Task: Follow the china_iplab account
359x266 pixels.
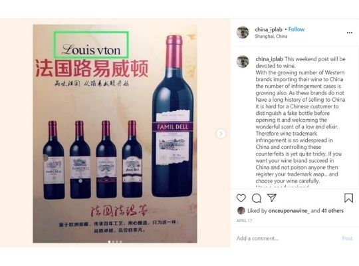Action: [x=297, y=29]
